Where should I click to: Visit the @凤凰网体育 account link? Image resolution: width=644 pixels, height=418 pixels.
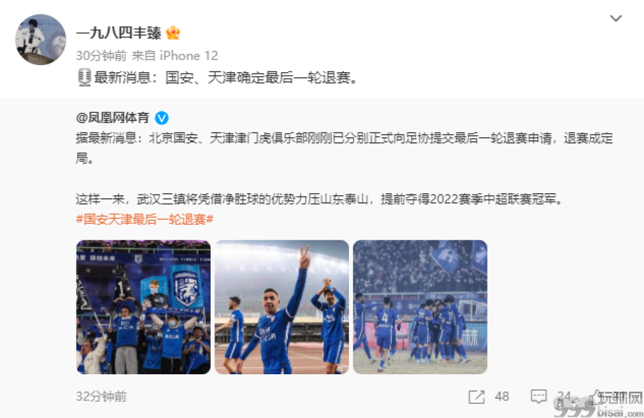coord(112,118)
